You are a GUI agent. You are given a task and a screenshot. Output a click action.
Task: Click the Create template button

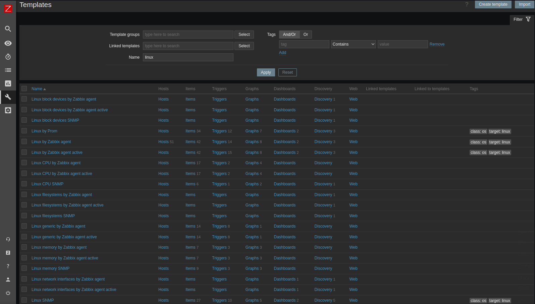click(493, 4)
